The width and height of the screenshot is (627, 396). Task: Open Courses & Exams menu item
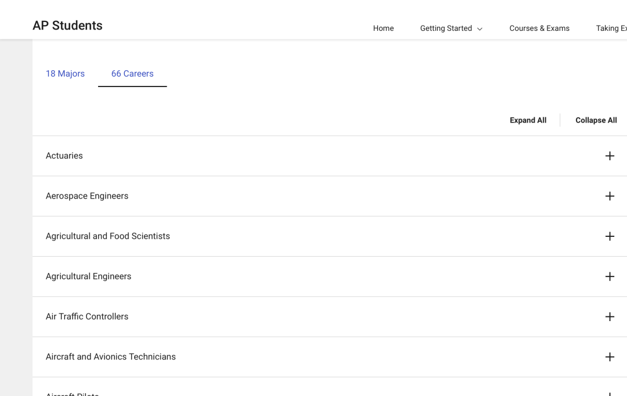coord(539,28)
